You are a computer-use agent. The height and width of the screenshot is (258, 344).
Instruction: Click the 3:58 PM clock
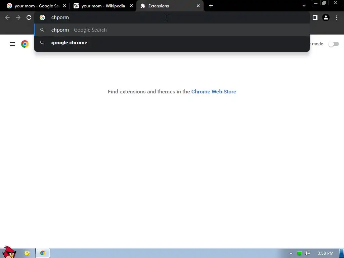coord(326,253)
